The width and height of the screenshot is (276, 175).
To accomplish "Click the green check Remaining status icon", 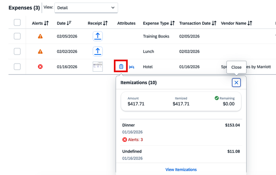I will 216,98.
